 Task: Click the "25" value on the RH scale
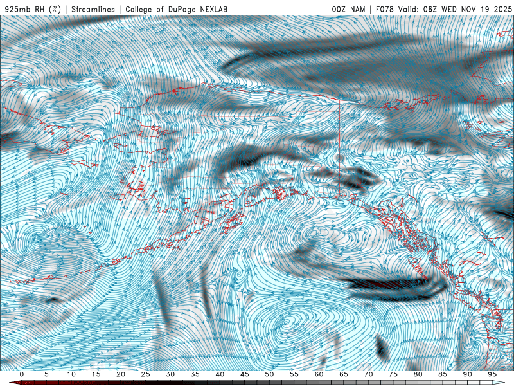point(146,374)
